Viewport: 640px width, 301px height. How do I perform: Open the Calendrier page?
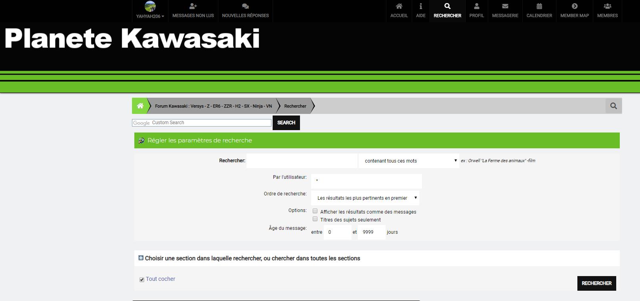click(x=539, y=11)
